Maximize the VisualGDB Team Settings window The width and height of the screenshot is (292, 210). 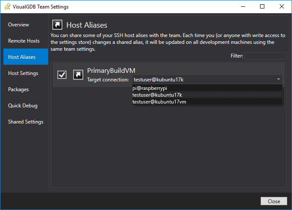click(262, 7)
